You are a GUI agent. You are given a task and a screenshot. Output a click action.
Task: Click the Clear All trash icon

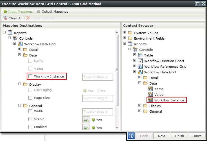click(x=5, y=18)
